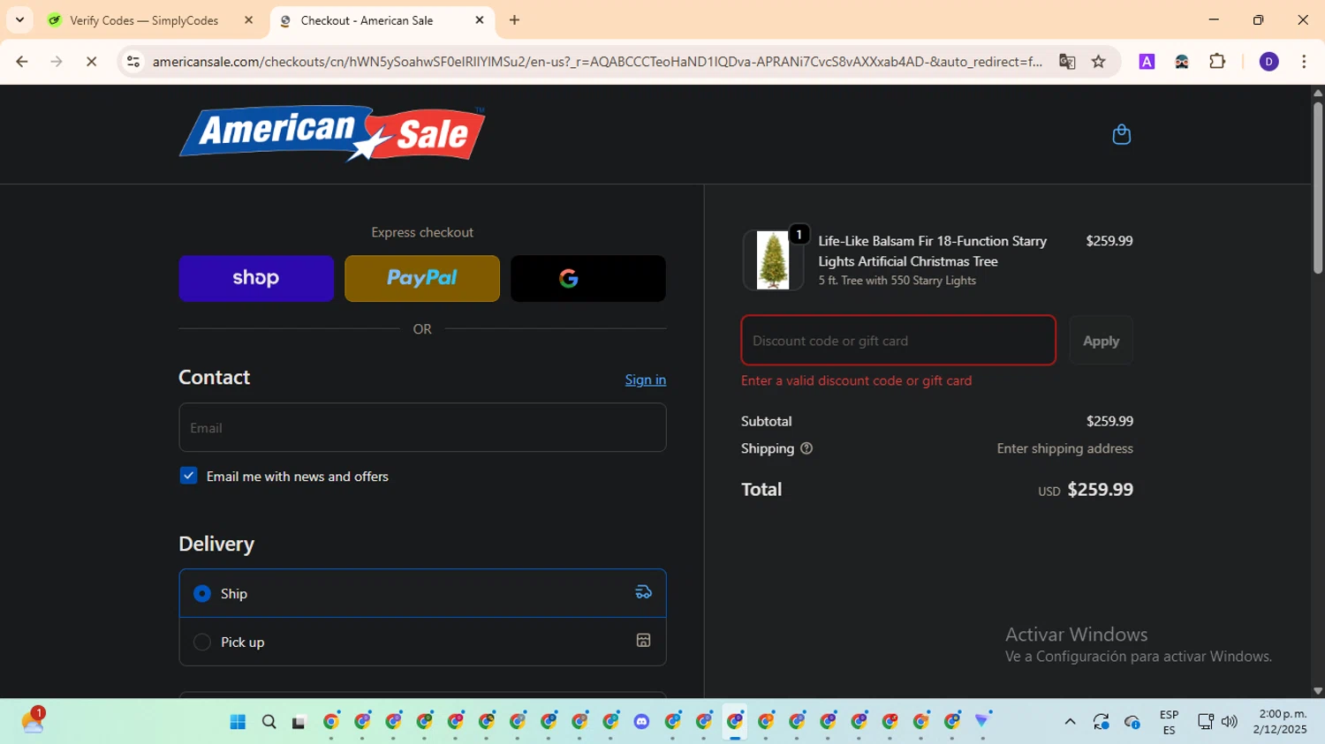Pay with Shop Pay express button
The image size is (1325, 744).
click(256, 279)
